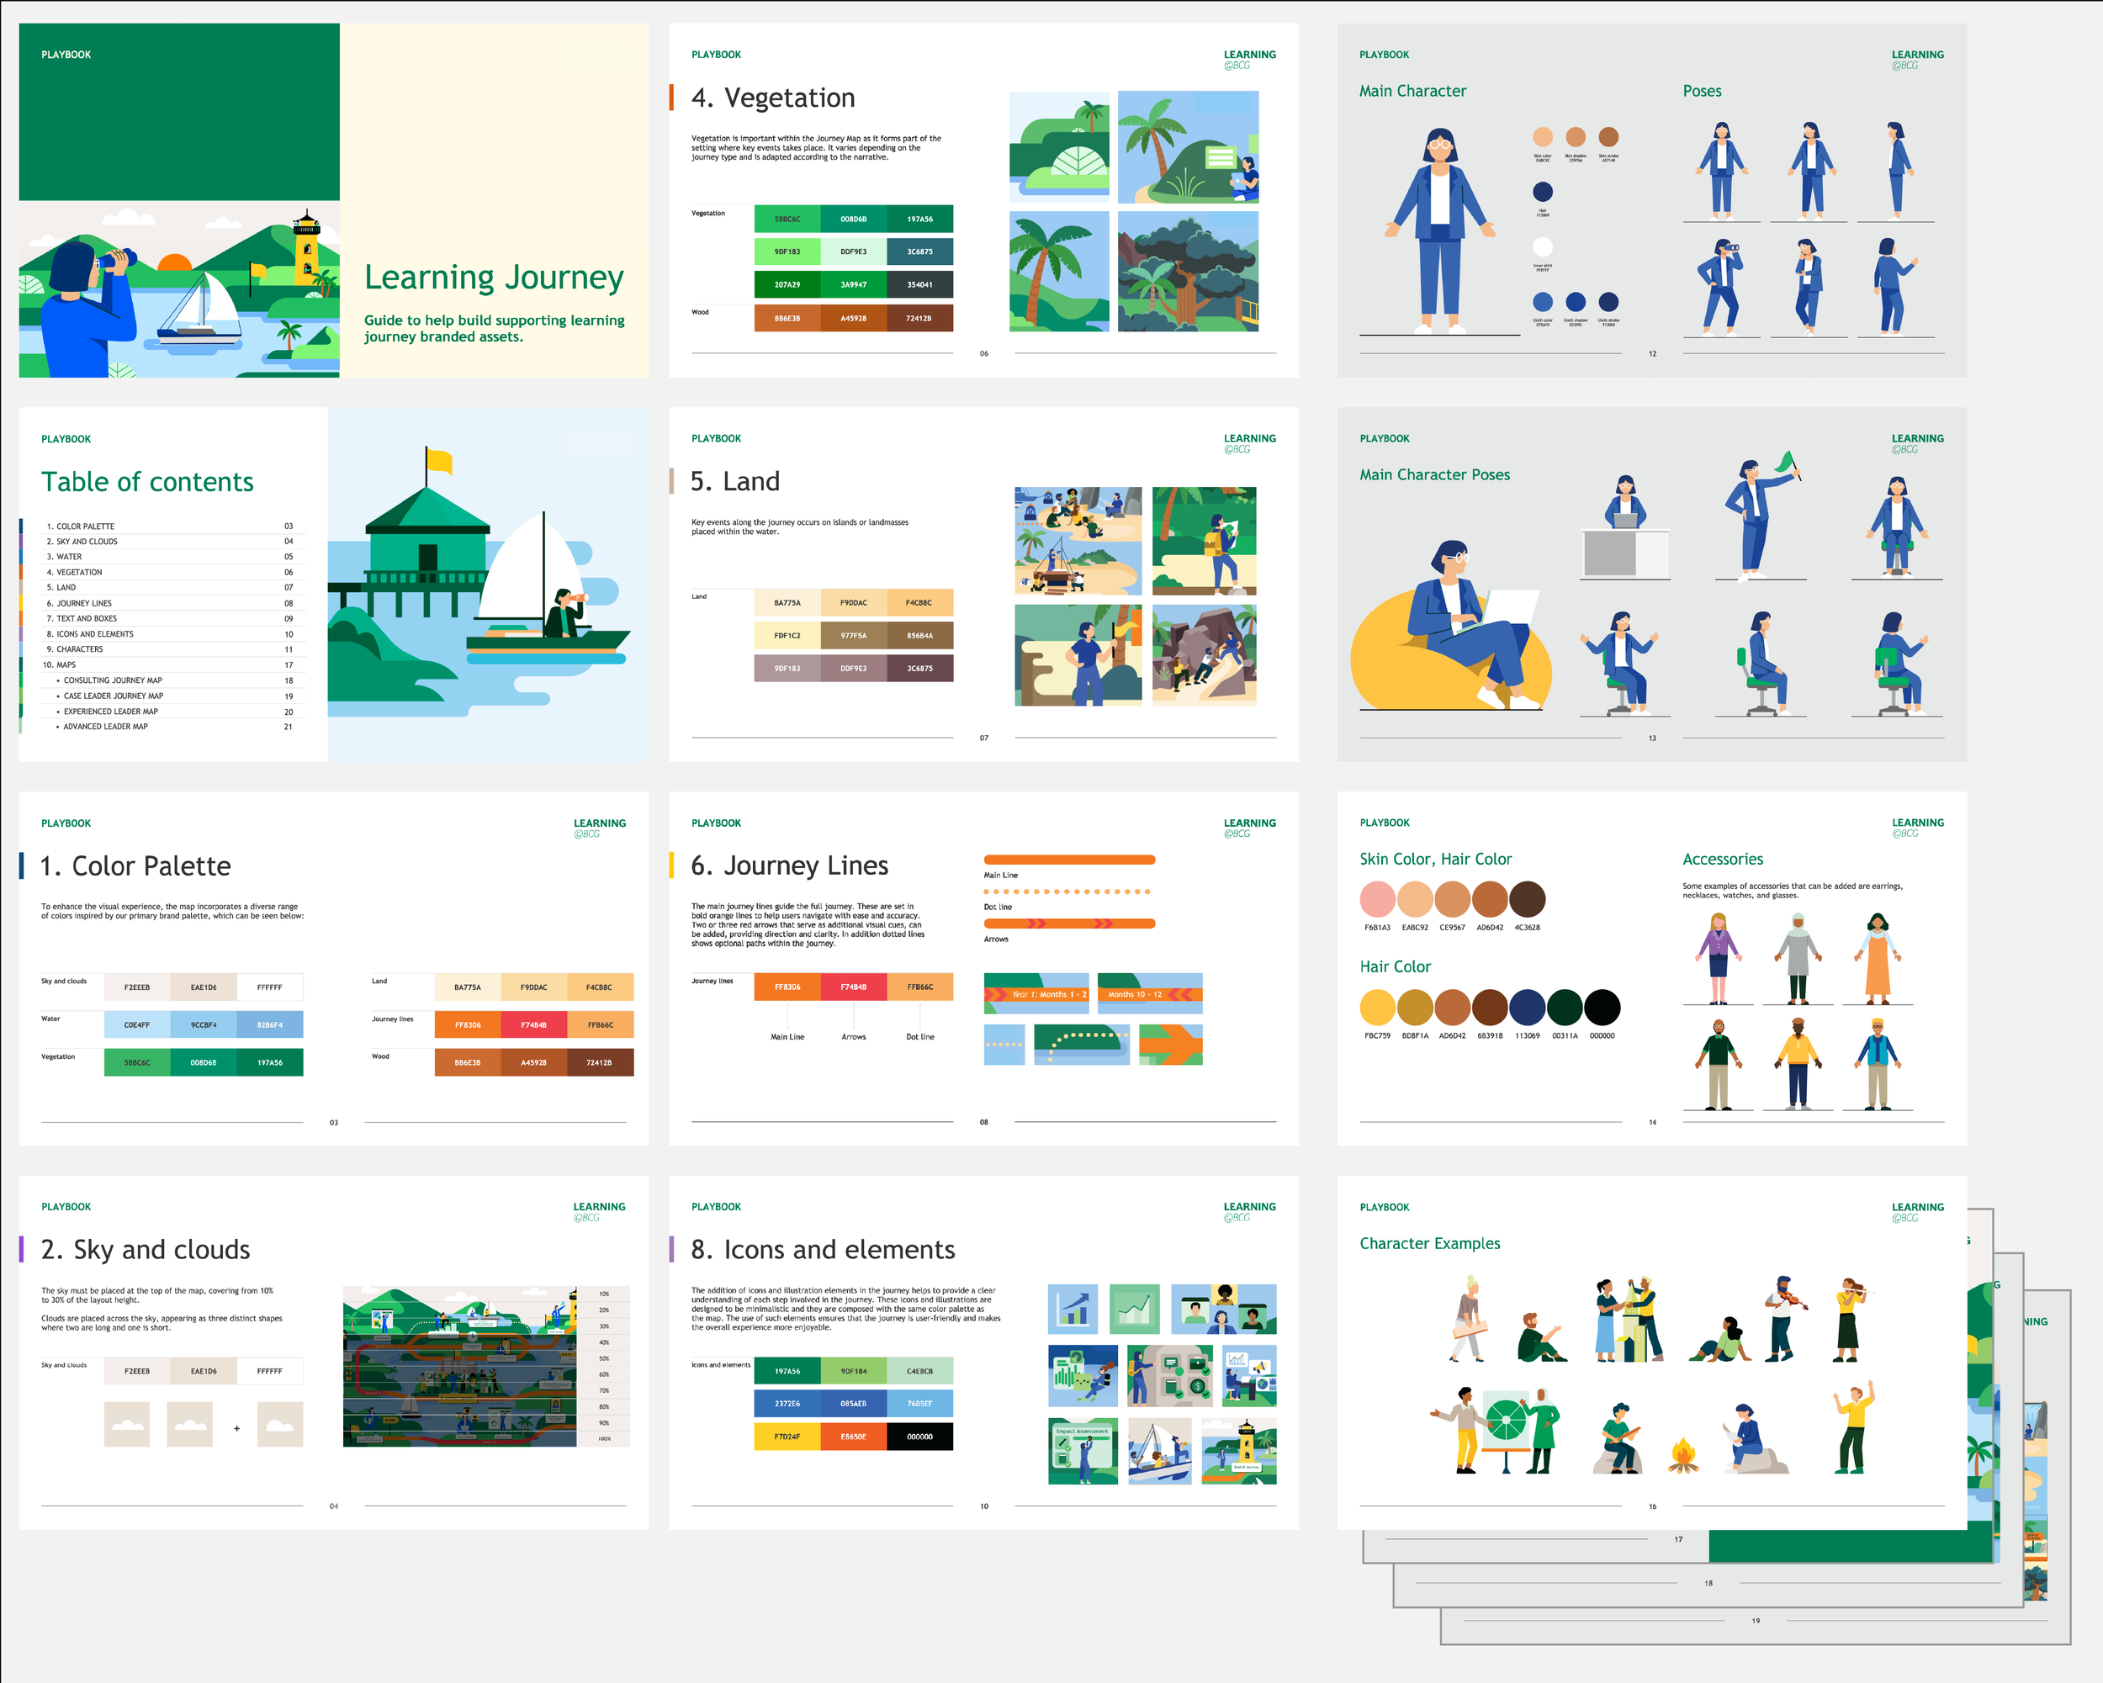Screen dimensions: 2103x1683
Task: Click the single cloud tile after the plus sign
Action: click(280, 1425)
